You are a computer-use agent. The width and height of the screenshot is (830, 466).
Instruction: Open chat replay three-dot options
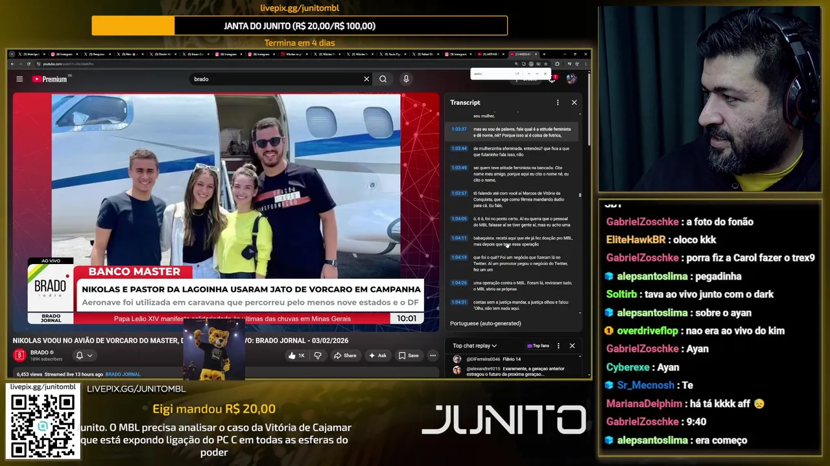[558, 346]
